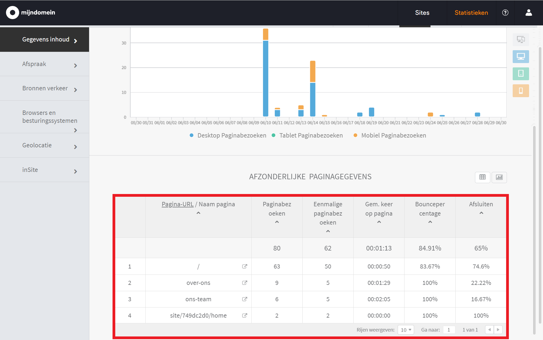543x340 pixels.
Task: Open the help question mark icon
Action: pos(505,13)
